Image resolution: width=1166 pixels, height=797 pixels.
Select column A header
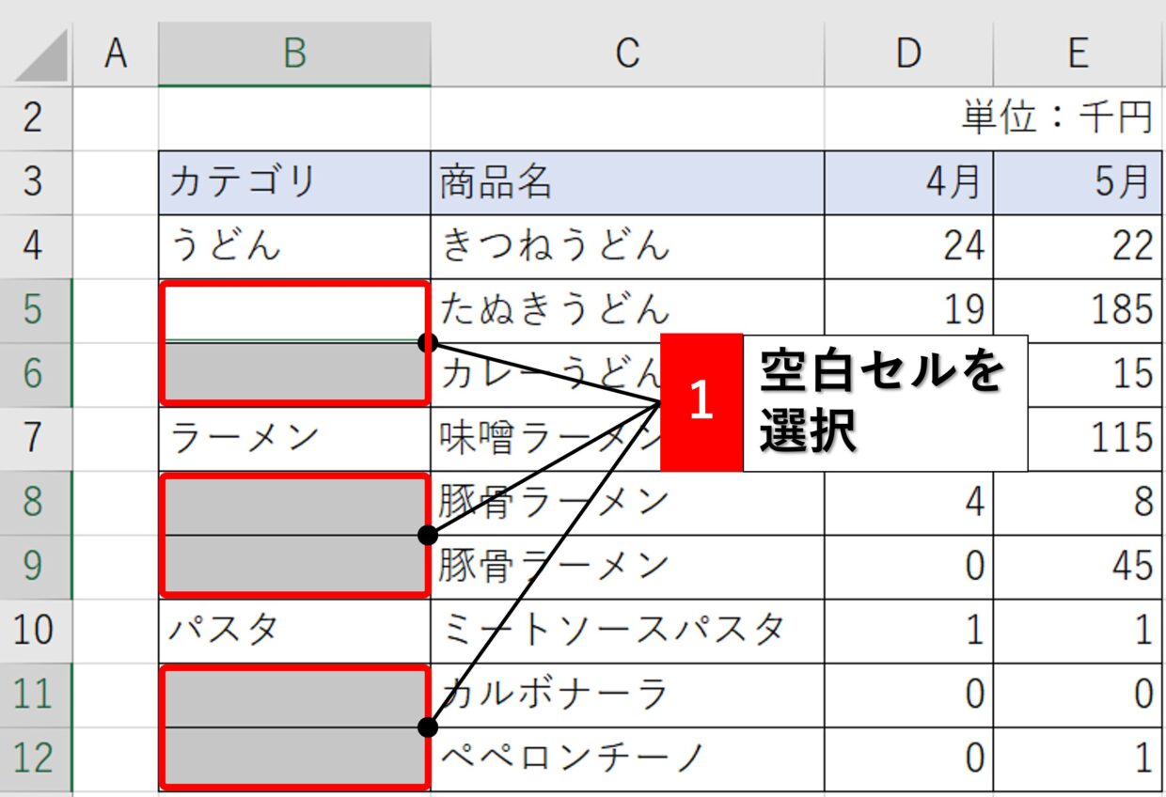116,55
